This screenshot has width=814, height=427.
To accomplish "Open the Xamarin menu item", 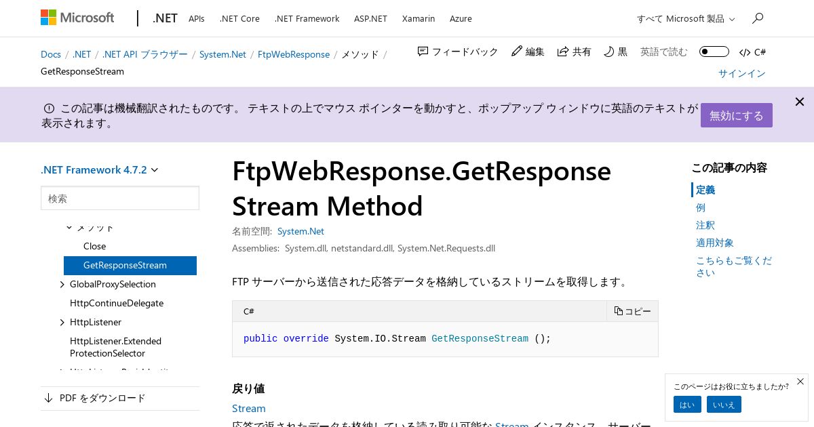I will coord(419,19).
